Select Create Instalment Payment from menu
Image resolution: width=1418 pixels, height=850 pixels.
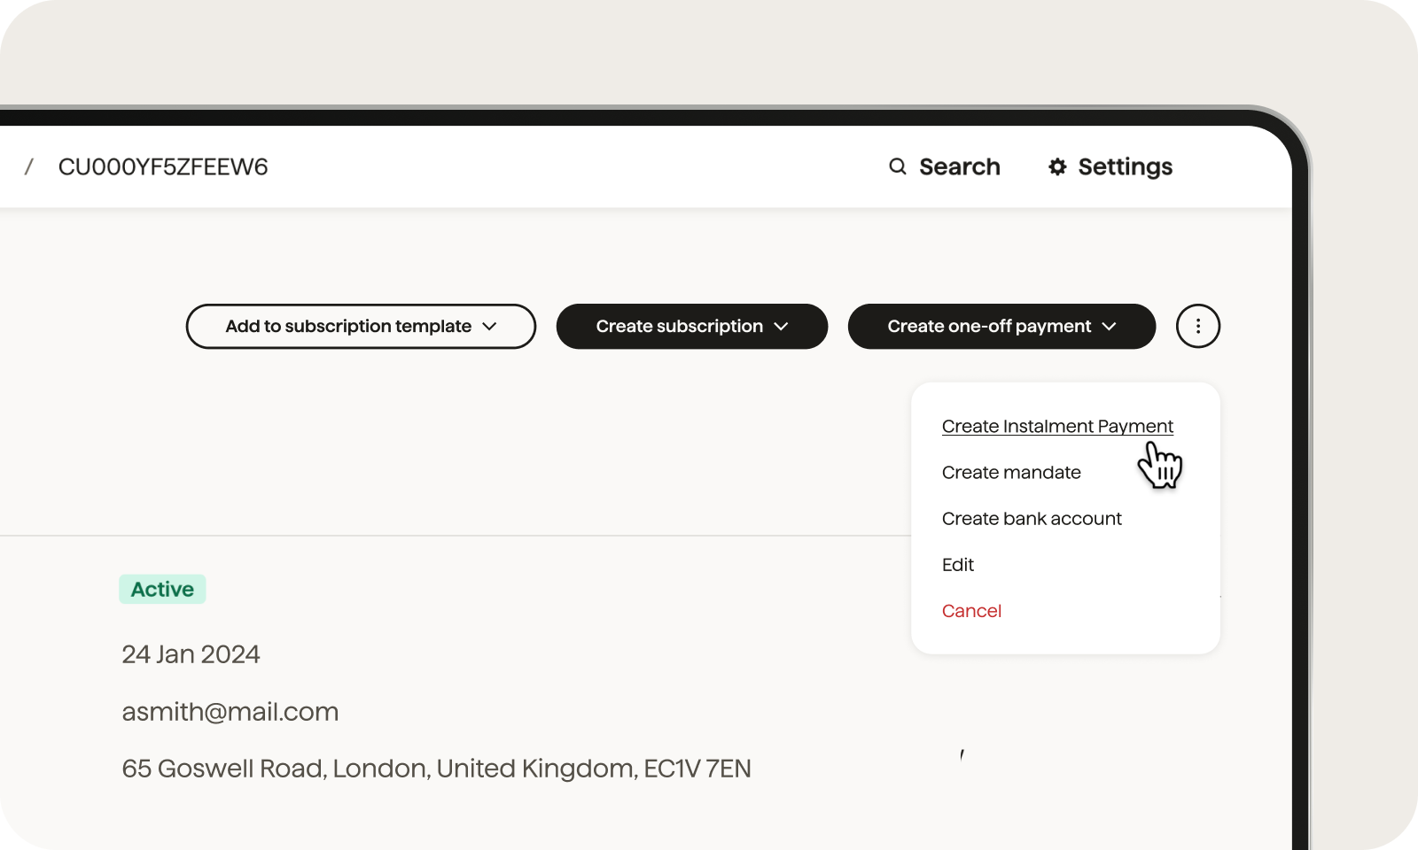[x=1057, y=427]
